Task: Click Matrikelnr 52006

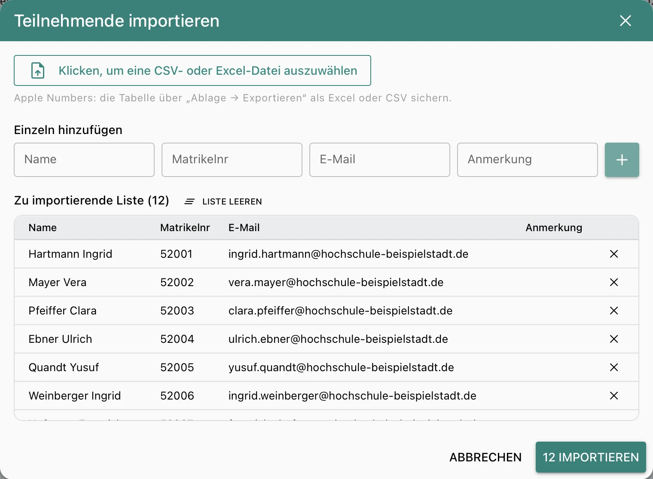Action: click(177, 396)
